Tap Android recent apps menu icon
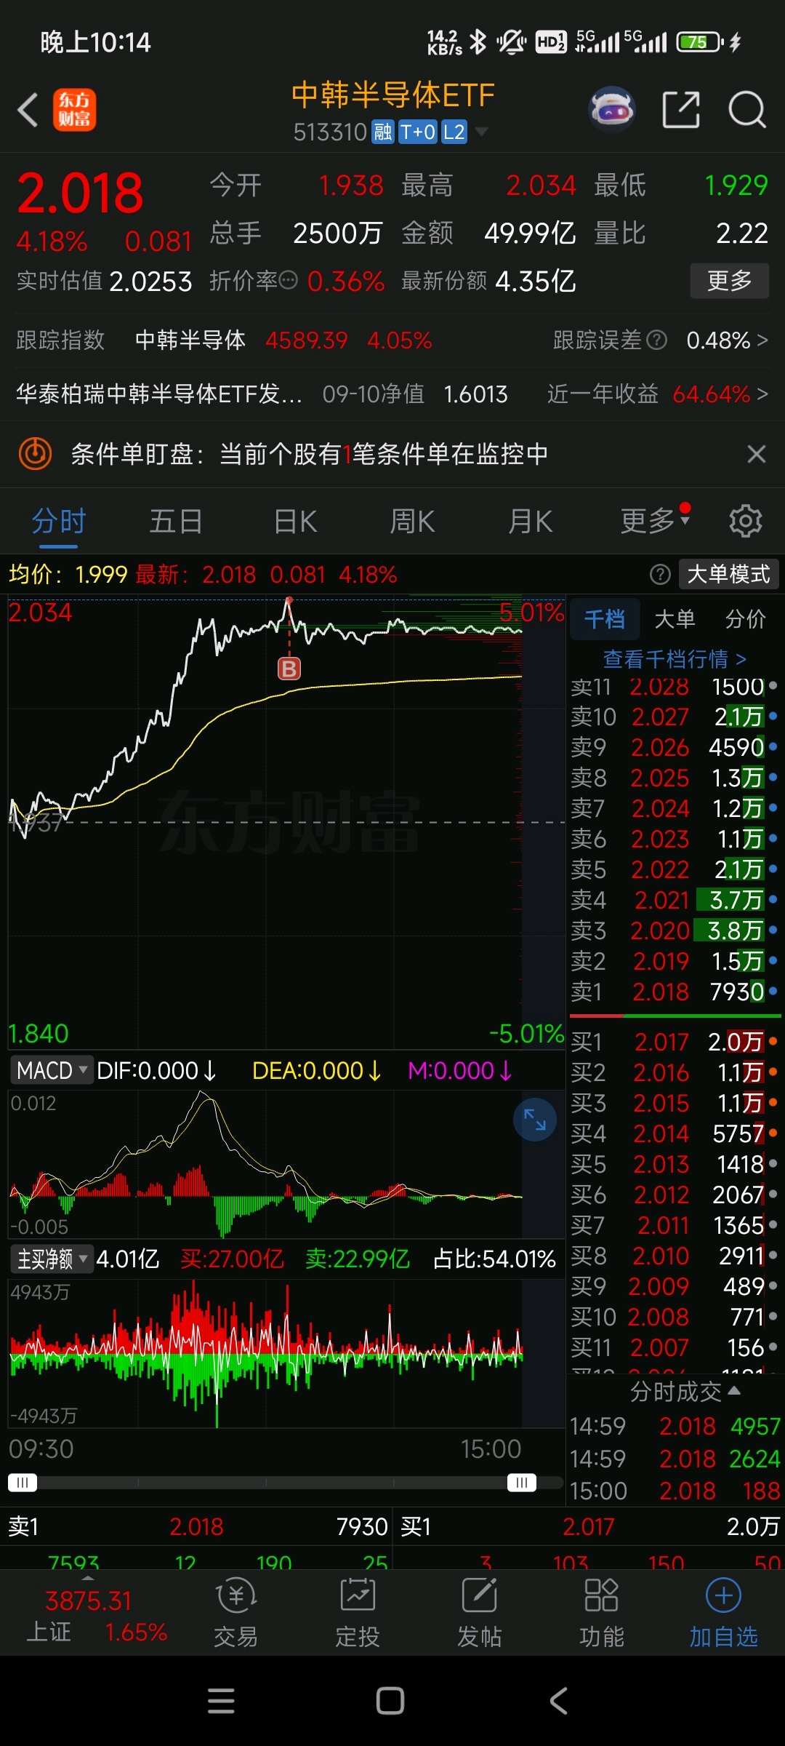The height and width of the screenshot is (1746, 785). [x=221, y=1700]
